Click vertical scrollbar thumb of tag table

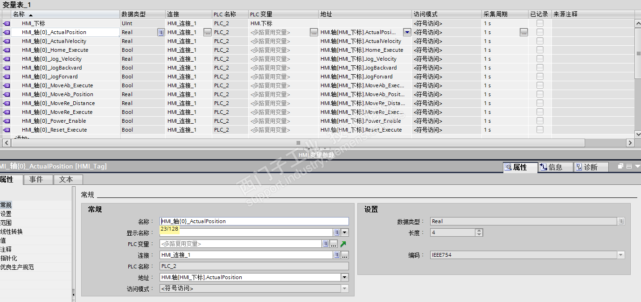tap(638, 54)
